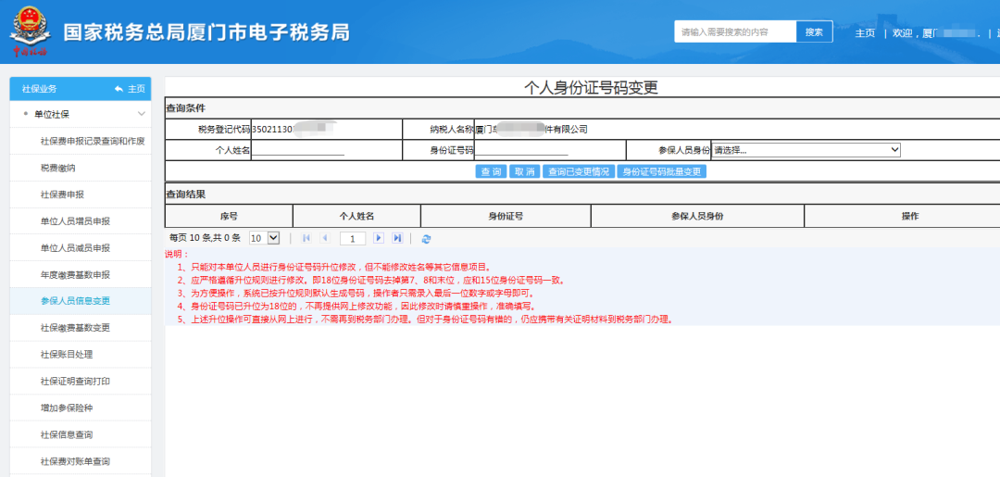The image size is (1000, 477).
Task: Click the 身份证号 column header
Action: [506, 216]
